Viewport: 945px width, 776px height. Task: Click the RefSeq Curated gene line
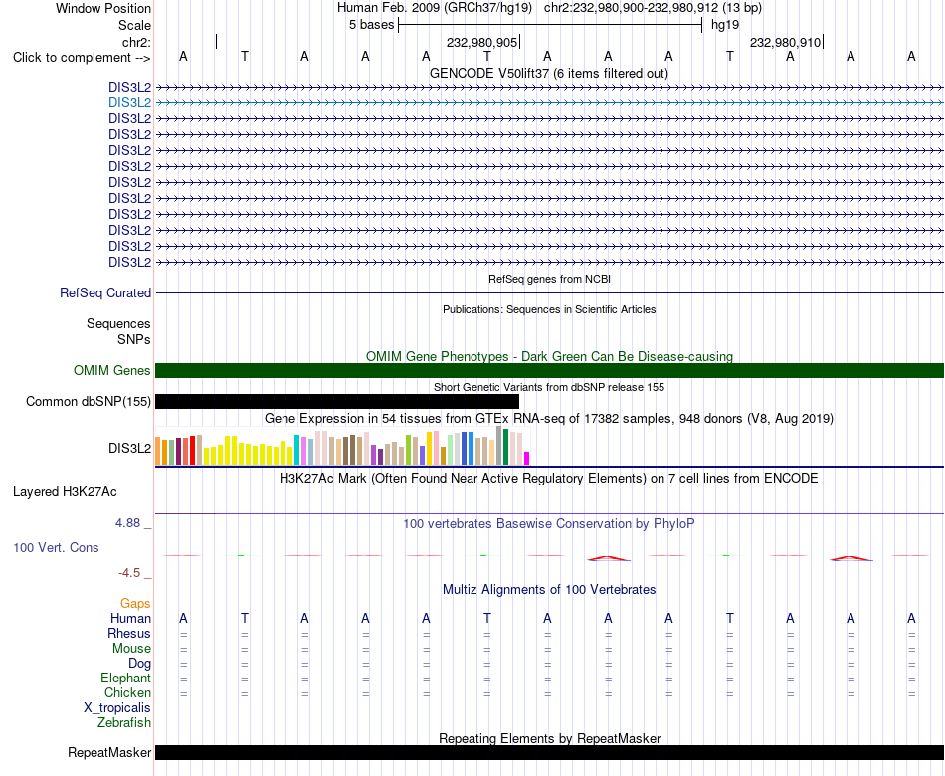pos(549,293)
